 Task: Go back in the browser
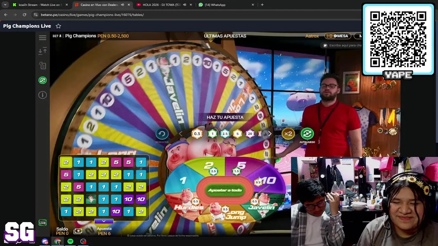tap(6, 15)
